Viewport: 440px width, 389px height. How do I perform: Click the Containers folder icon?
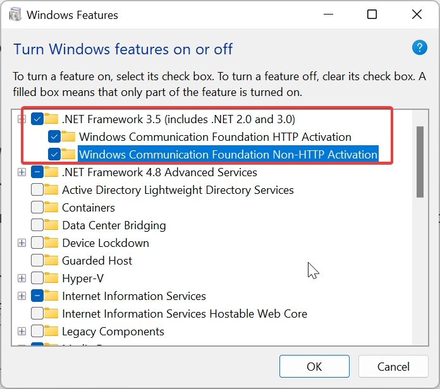click(52, 208)
